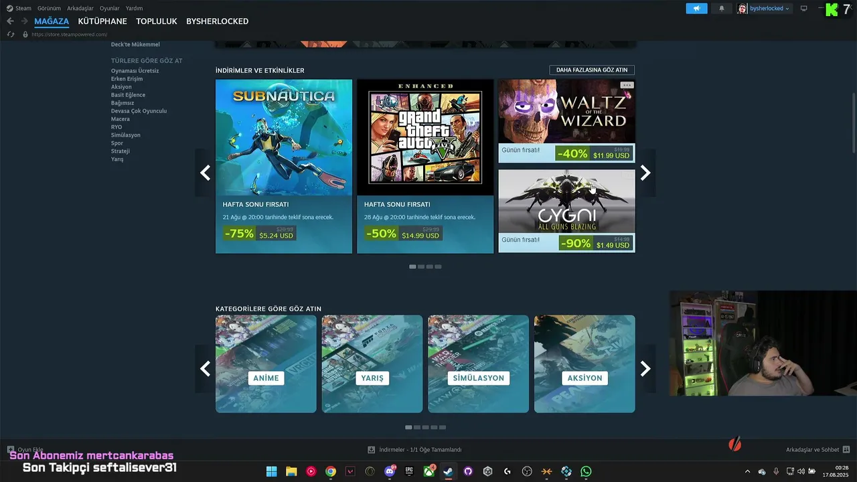Go forward with the forward arrow

(x=24, y=21)
